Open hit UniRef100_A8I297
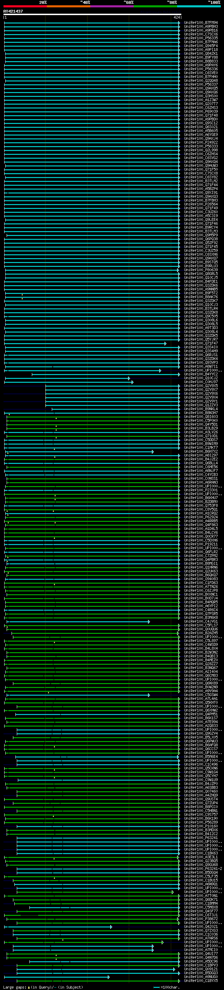This screenshot has height=990, width=224. pyautogui.click(x=201, y=455)
